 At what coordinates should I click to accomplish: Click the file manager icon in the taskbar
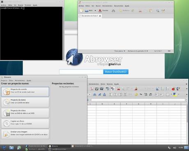[x=12, y=148]
